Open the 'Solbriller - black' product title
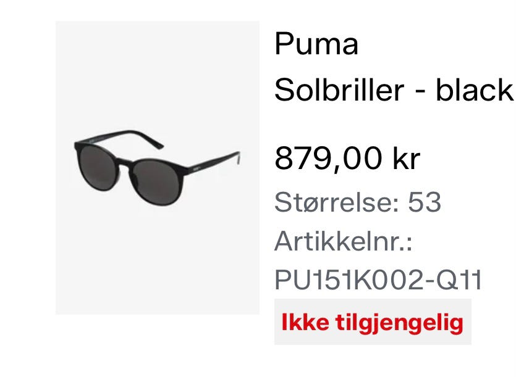This screenshot has height=377, width=516. 394,89
